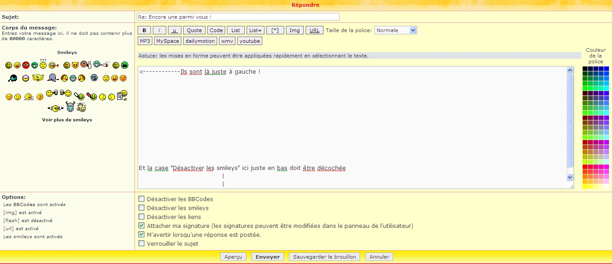Apply bold with the B button

(x=144, y=30)
